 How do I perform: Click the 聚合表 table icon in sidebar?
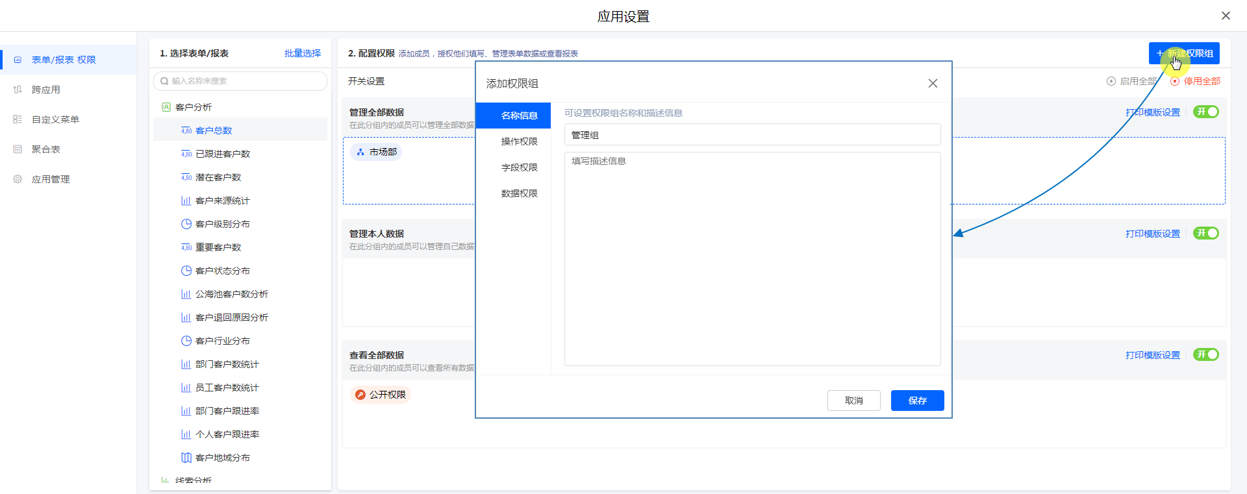pyautogui.click(x=18, y=149)
